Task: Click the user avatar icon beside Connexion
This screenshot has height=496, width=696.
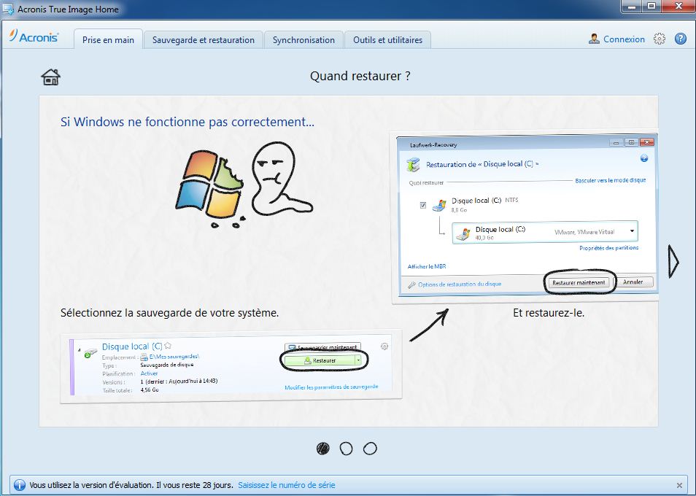Action: tap(594, 39)
